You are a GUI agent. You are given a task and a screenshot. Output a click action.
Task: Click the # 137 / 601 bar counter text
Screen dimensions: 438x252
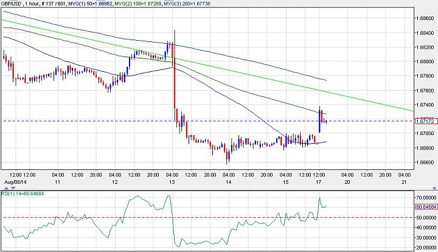(54, 4)
